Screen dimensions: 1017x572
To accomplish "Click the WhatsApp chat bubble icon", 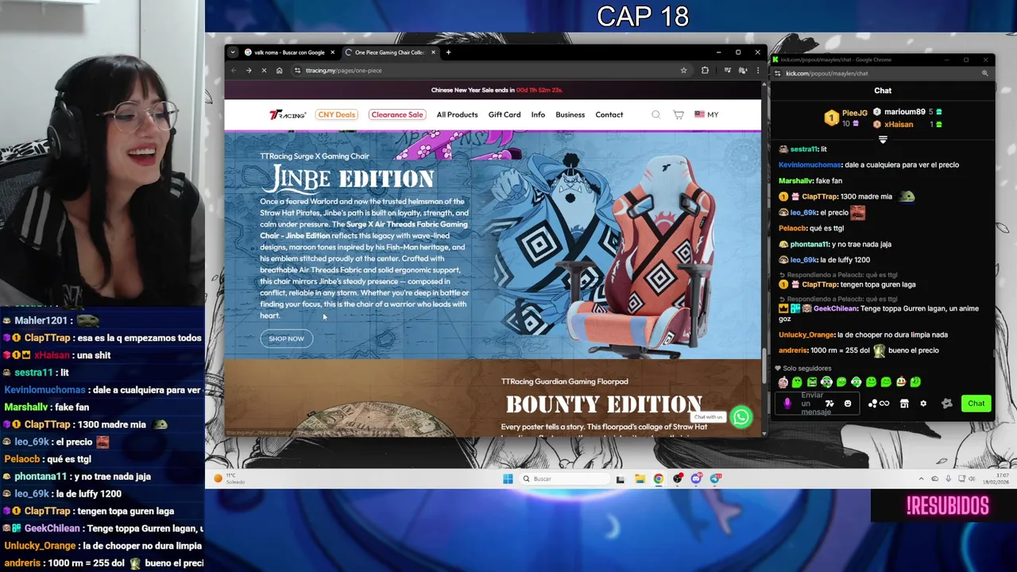I will click(741, 416).
